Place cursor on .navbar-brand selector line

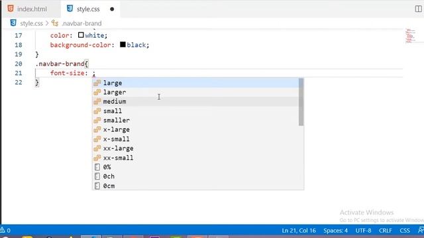click(62, 63)
